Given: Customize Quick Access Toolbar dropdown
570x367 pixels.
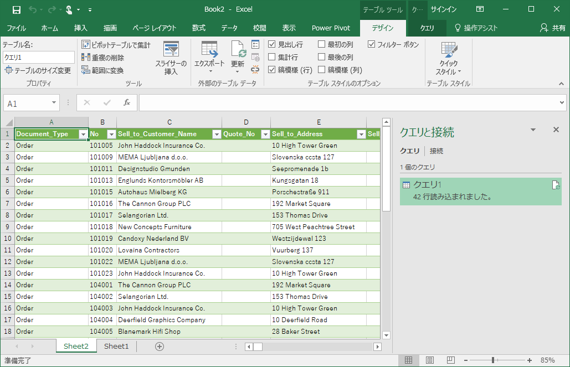Looking at the screenshot, I should point(90,10).
